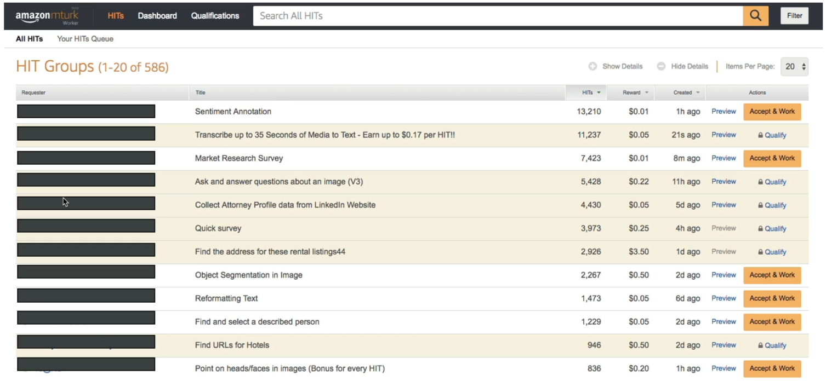The image size is (826, 381).
Task: Preview the Find URLs for Hotels HIT
Action: pyautogui.click(x=724, y=345)
